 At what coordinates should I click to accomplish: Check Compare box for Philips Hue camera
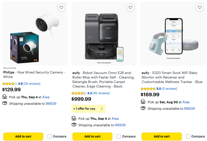[50, 136]
